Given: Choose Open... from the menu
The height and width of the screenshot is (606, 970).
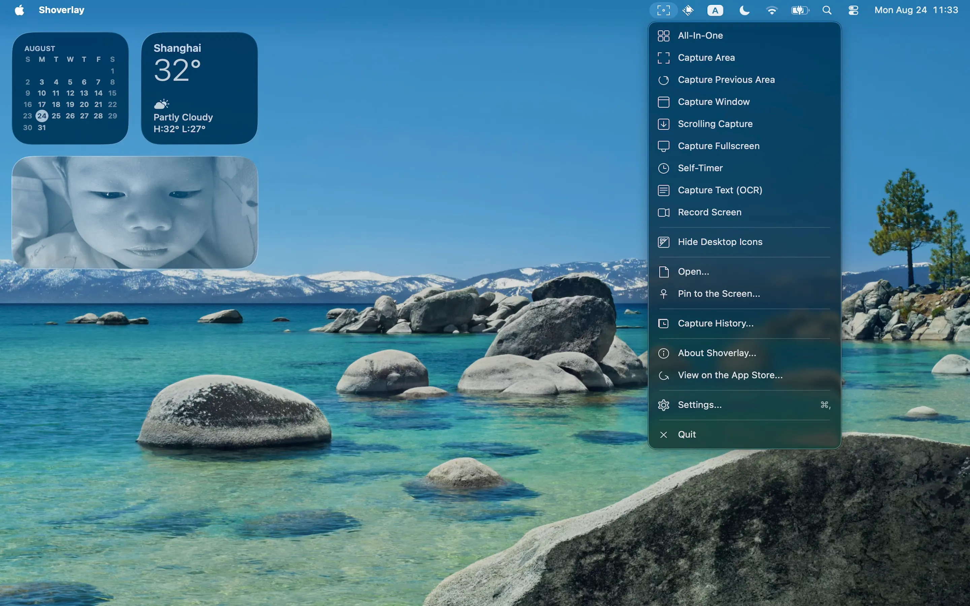Looking at the screenshot, I should click(x=744, y=271).
